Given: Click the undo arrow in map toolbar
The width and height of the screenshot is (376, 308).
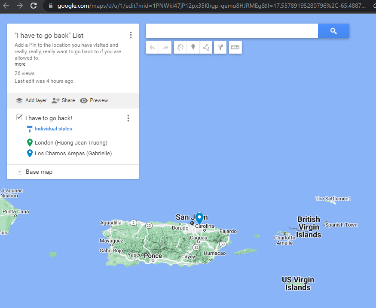Looking at the screenshot, I should click(x=153, y=48).
